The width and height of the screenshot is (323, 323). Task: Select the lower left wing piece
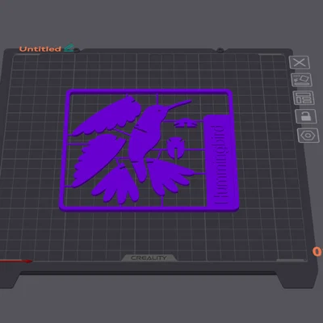coord(99,159)
